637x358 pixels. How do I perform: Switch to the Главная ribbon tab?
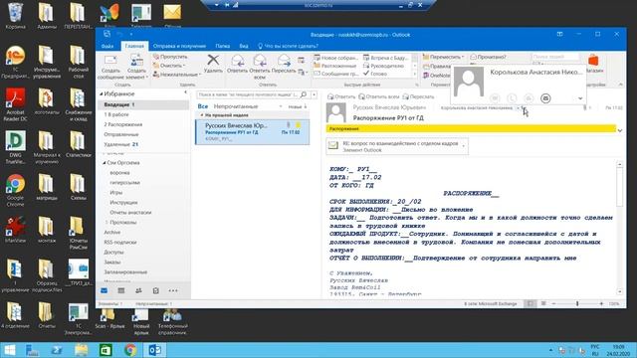[x=134, y=46]
